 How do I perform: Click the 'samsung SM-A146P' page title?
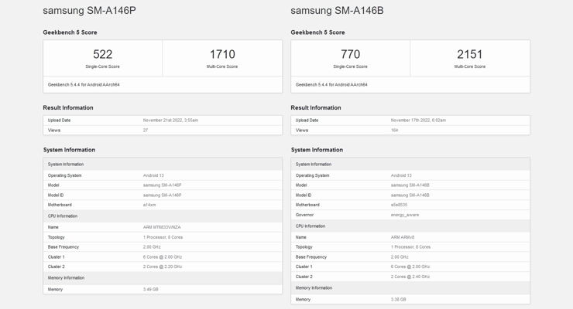tap(89, 11)
